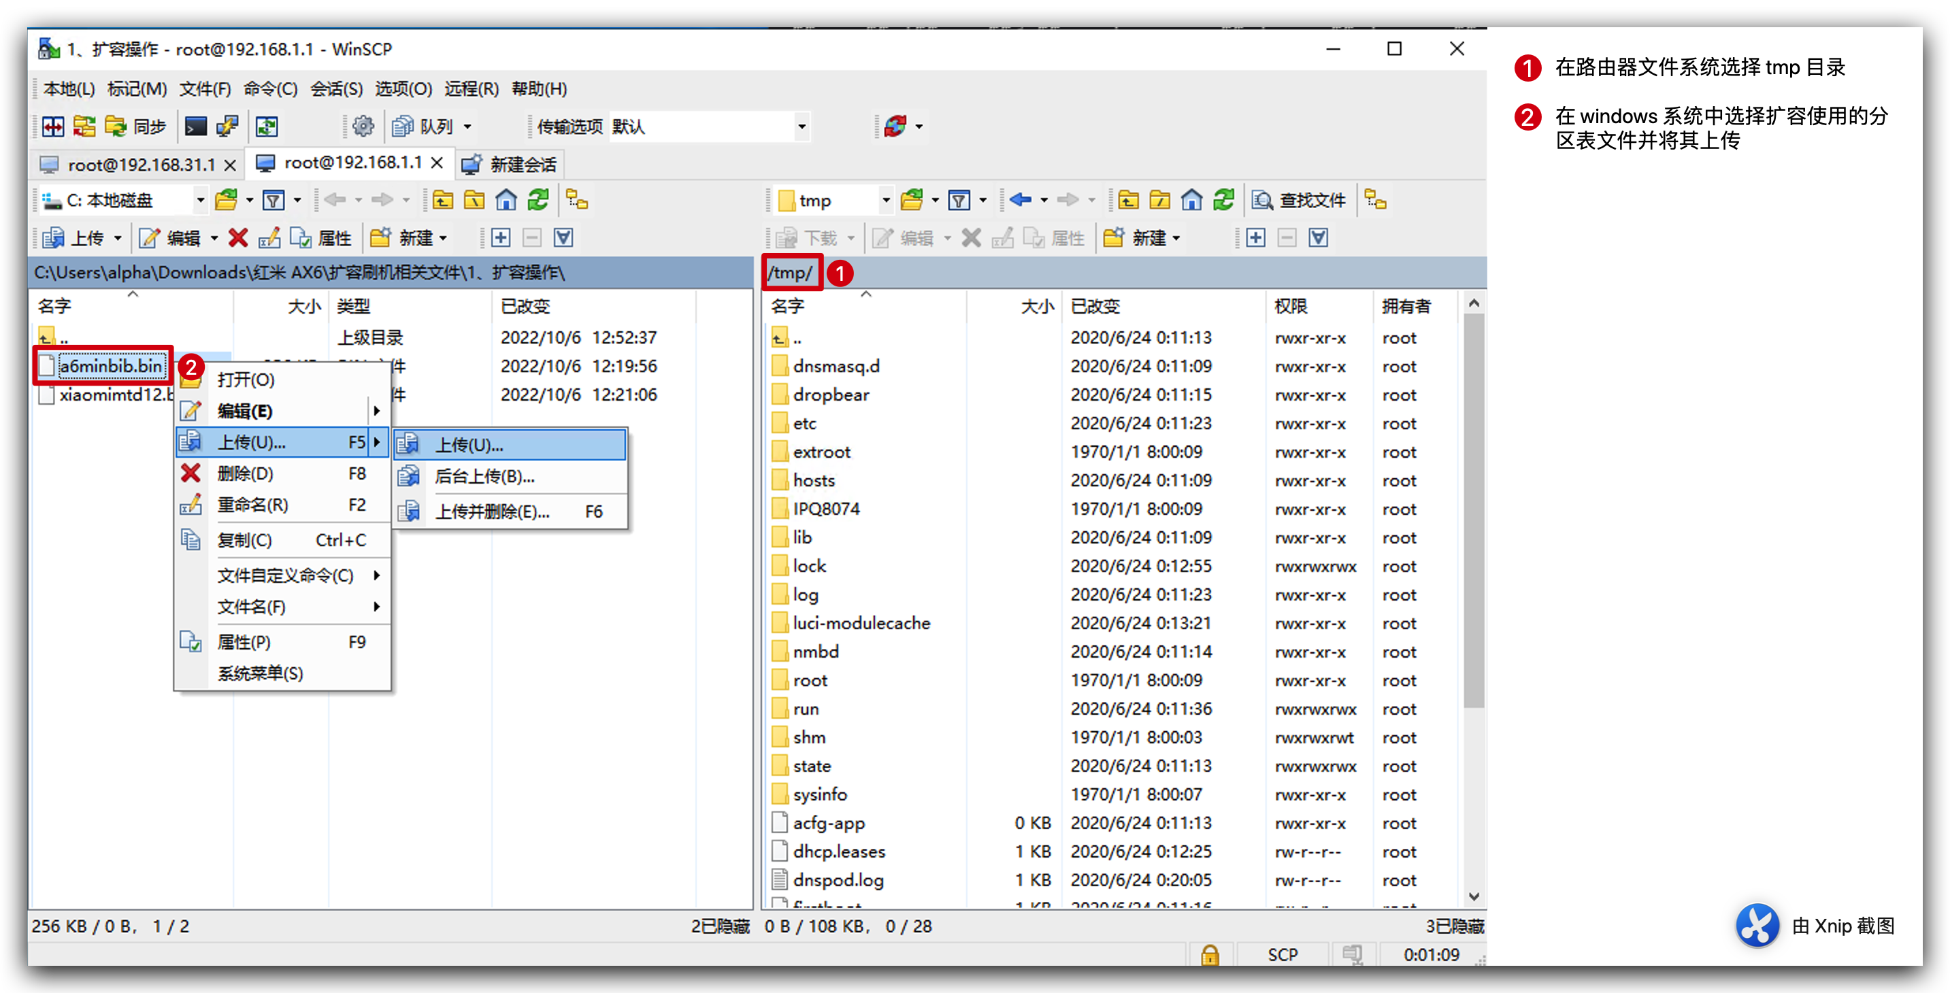Viewport: 1950px width, 993px height.
Task: Click the local panel filter icon
Action: coord(274,201)
